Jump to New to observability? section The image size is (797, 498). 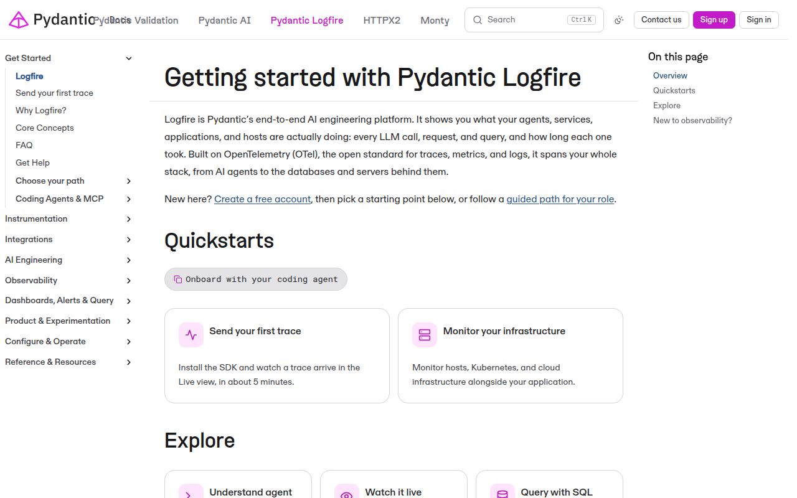[x=692, y=121]
